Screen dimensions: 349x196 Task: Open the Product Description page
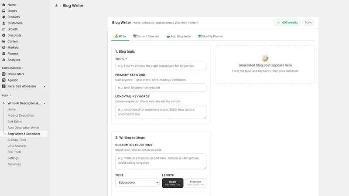click(21, 115)
